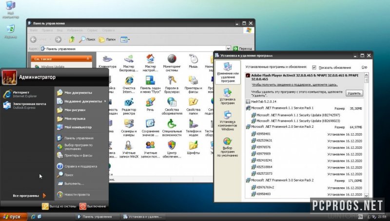The image size is (390, 221).
Task: Open Корзина desktop icon
Action: pyautogui.click(x=10, y=32)
